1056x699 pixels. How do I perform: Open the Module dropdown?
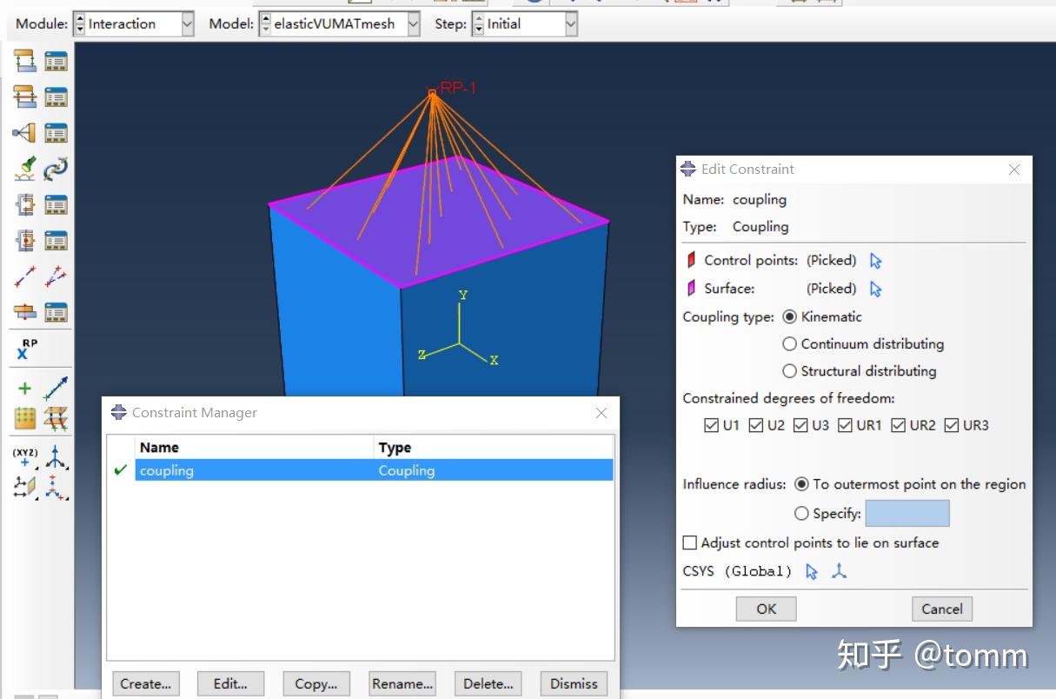click(x=185, y=23)
